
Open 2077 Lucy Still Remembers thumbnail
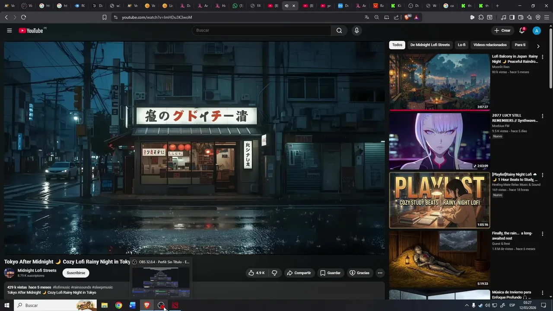[439, 141]
